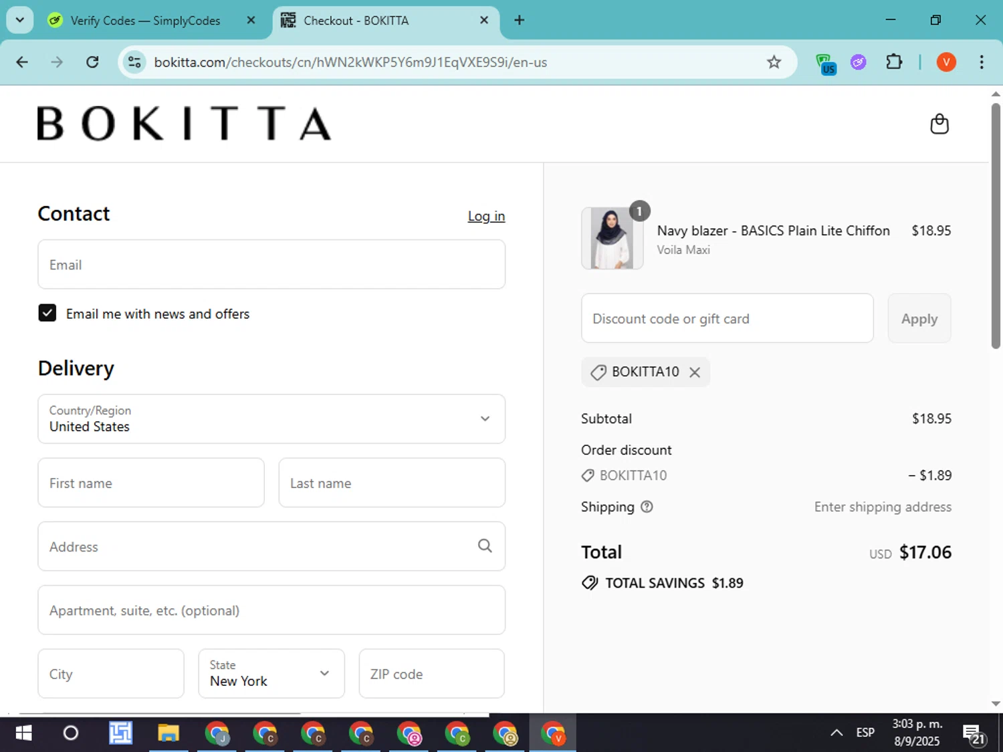Screen dimensions: 1003x752
Task: Click the Total $17.06 amount
Action: point(925,552)
